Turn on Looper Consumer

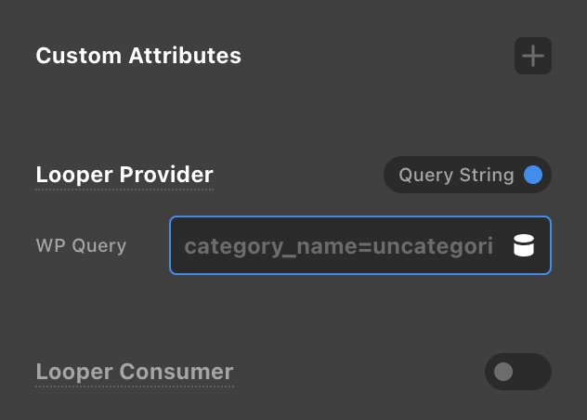click(517, 373)
